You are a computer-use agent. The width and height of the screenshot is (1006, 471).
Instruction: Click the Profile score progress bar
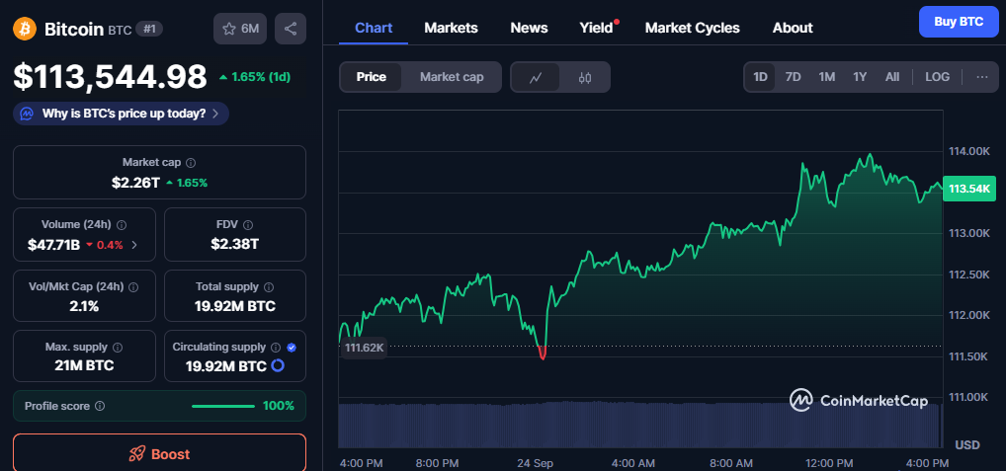(x=223, y=406)
